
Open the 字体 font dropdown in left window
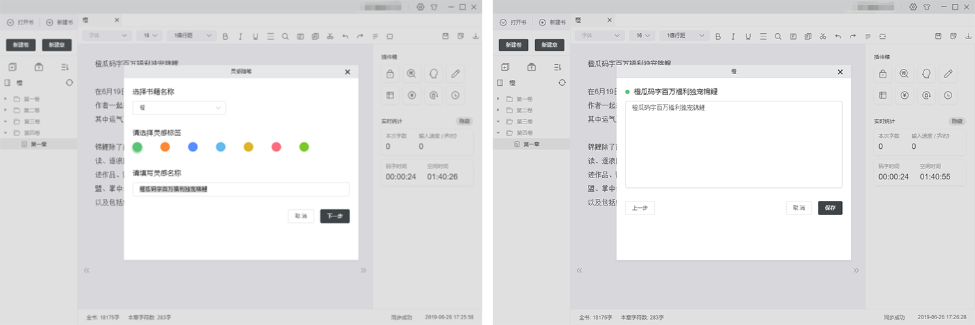click(107, 36)
